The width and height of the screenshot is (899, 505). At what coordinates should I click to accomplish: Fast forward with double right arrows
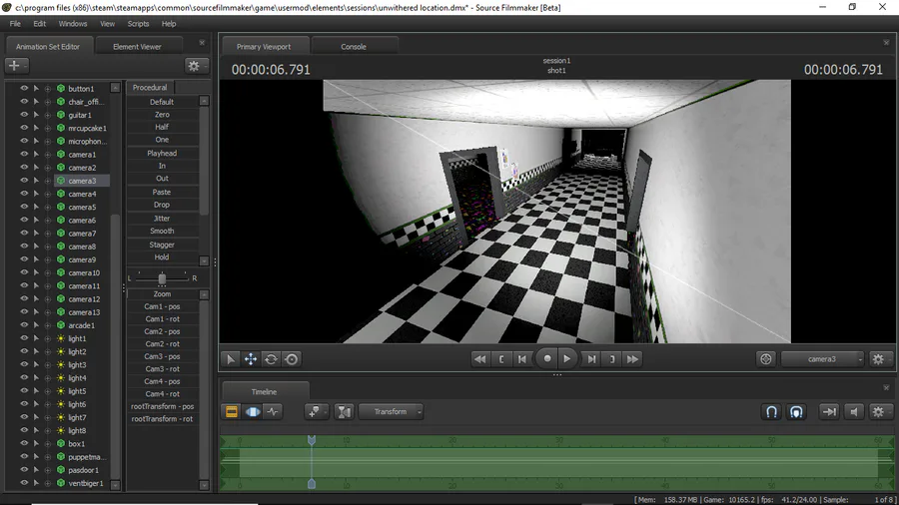632,359
